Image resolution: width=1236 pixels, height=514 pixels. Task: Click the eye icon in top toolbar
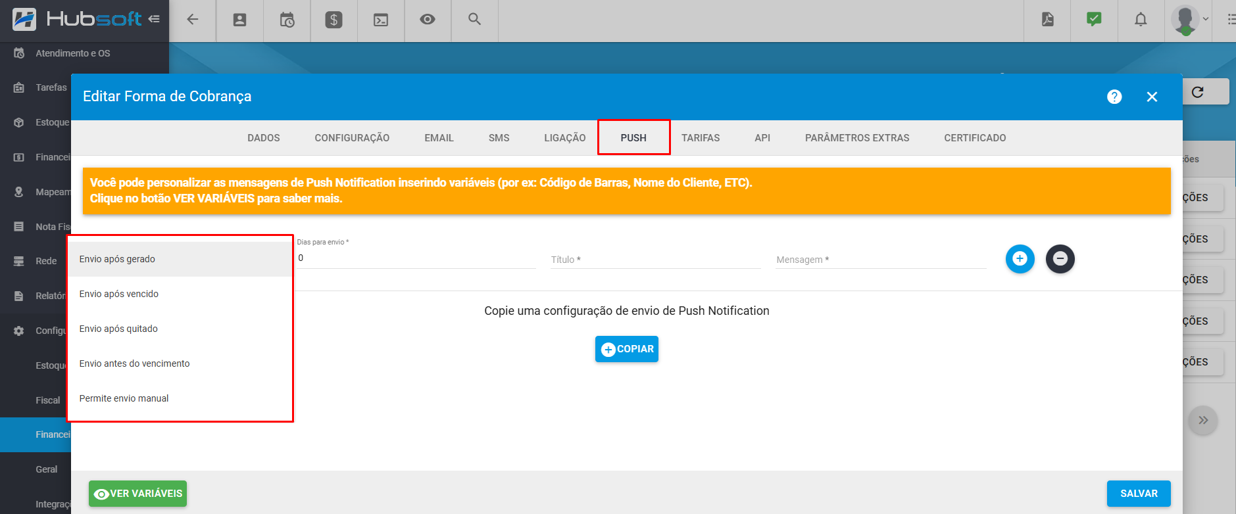tap(428, 19)
